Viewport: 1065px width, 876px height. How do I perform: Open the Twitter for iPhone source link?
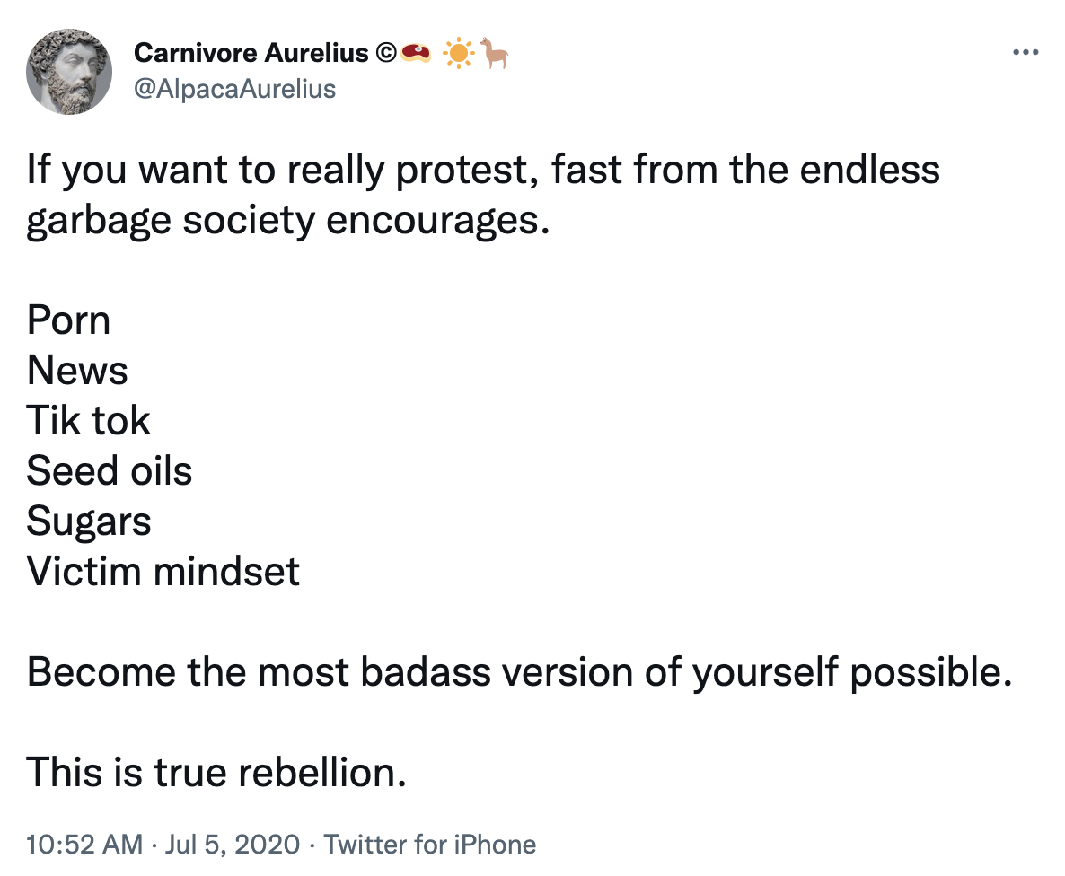click(x=429, y=845)
